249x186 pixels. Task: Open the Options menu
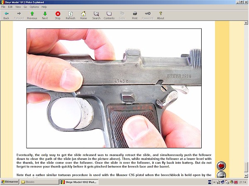tap(34, 7)
